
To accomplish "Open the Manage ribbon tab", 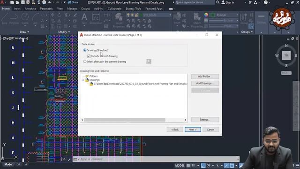I will (x=72, y=8).
